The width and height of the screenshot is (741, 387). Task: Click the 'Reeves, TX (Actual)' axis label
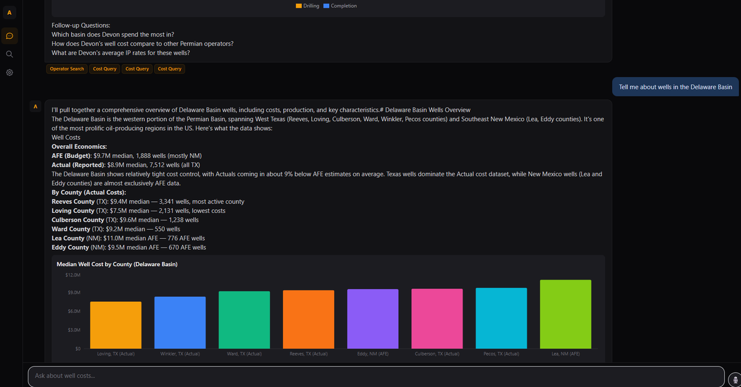308,354
